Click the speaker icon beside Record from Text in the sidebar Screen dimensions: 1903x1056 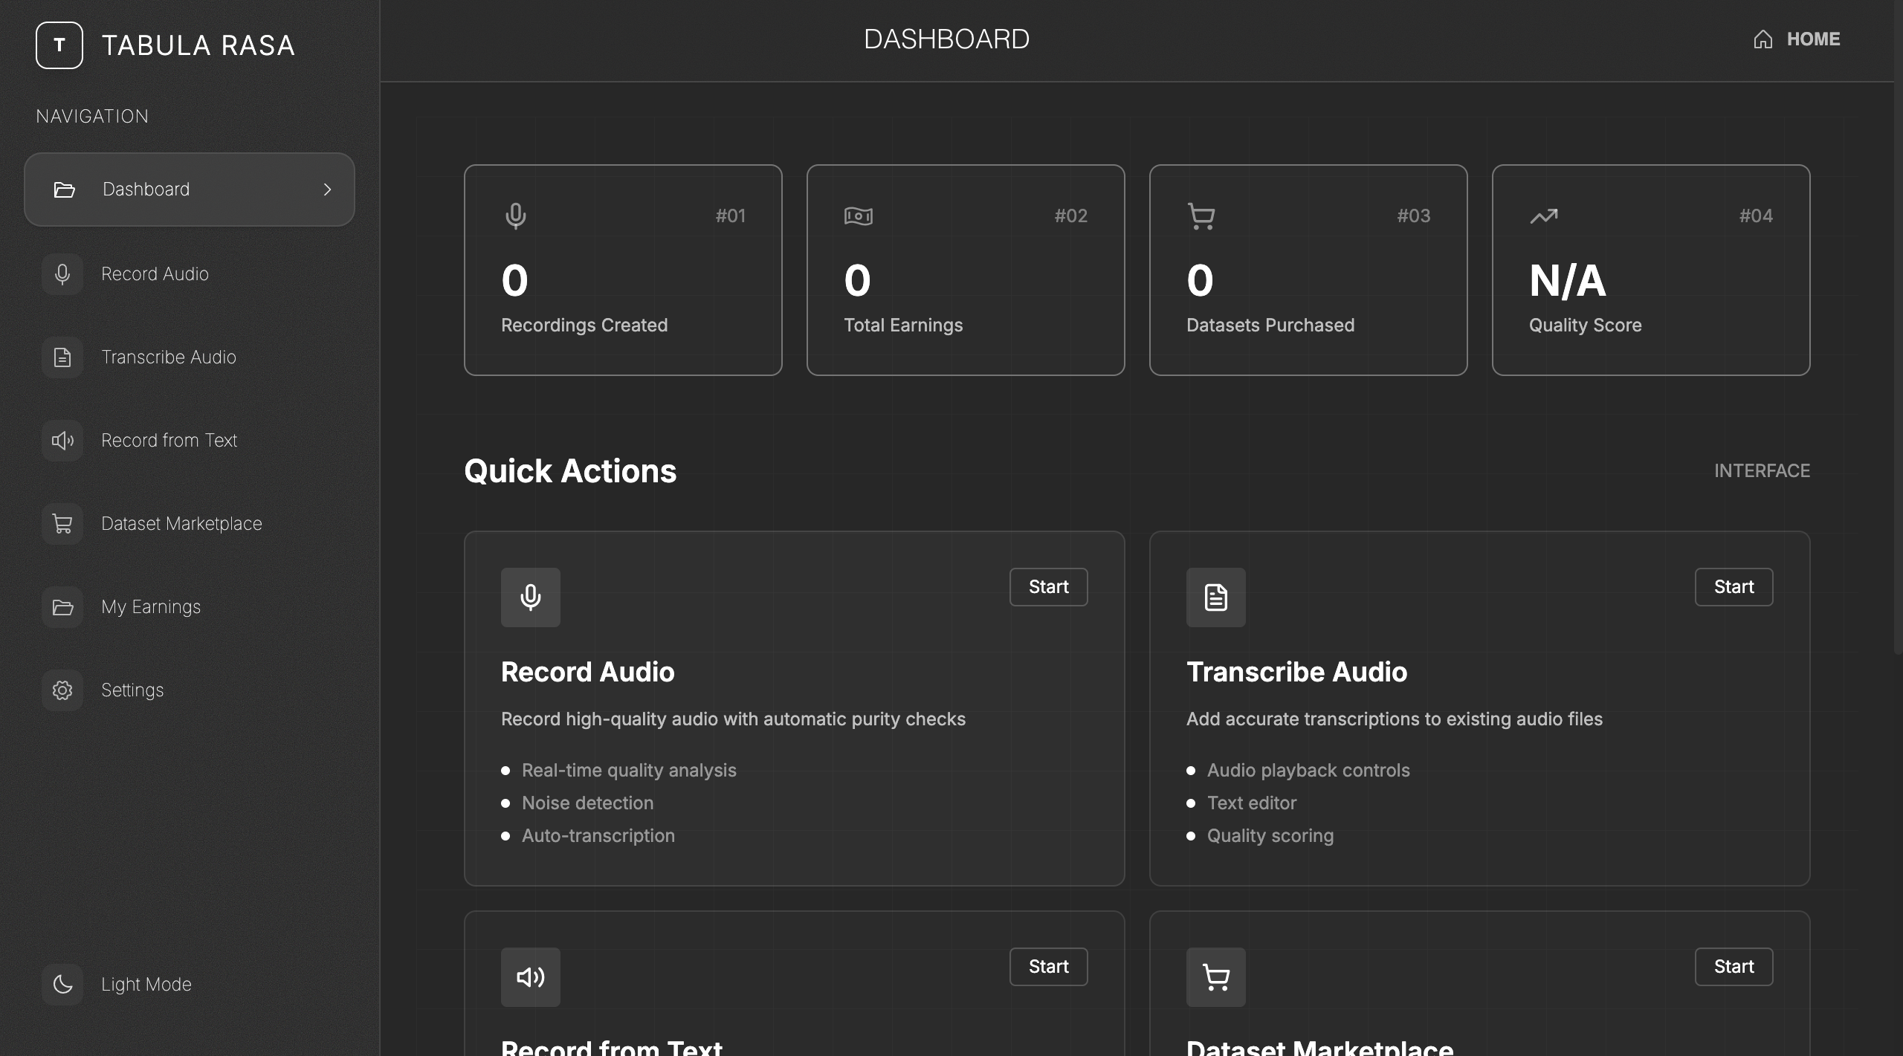[62, 441]
